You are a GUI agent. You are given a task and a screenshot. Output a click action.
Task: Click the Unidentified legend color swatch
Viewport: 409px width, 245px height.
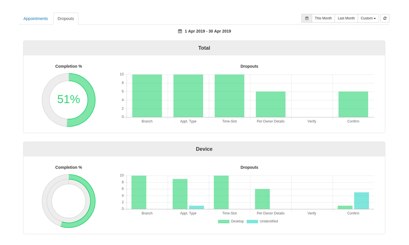[252, 221]
